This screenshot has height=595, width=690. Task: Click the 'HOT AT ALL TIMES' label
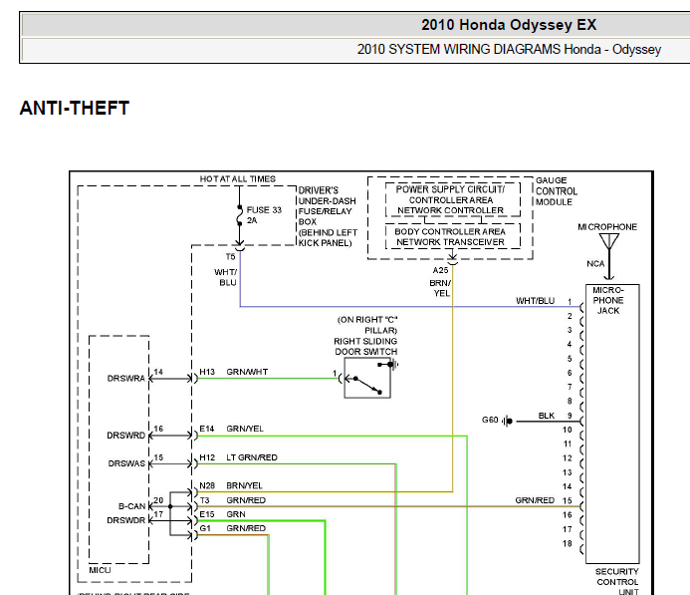[238, 178]
